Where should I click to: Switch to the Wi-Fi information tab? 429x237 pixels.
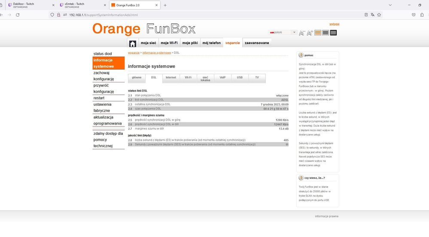click(x=188, y=78)
